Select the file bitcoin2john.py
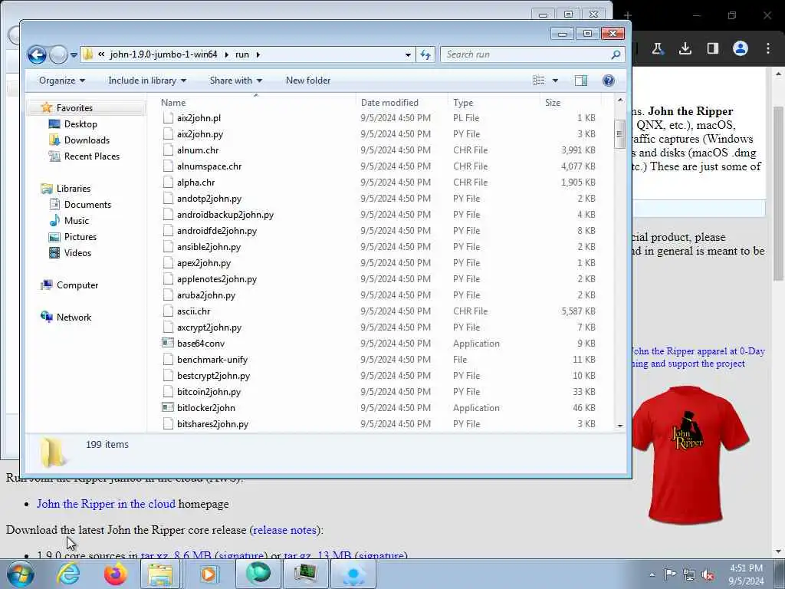 209,392
